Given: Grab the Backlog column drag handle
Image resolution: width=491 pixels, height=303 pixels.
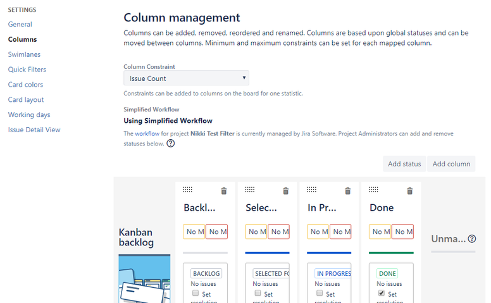Looking at the screenshot, I should click(x=187, y=189).
